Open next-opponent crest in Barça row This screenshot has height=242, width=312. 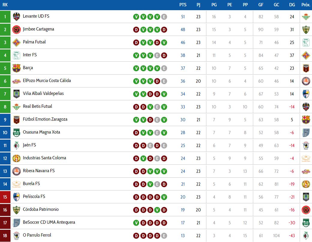click(306, 68)
